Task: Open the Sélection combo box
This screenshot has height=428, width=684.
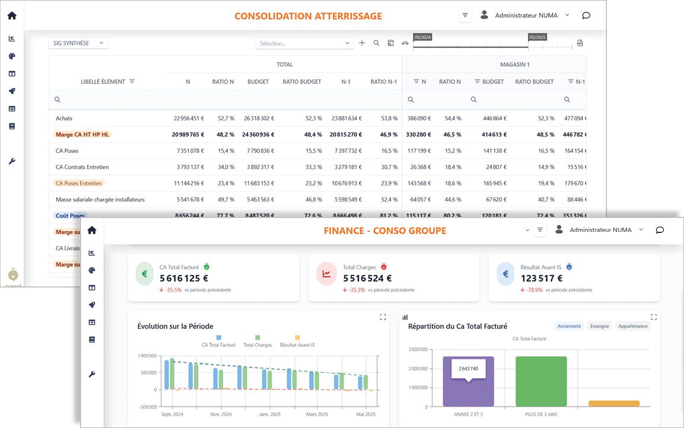Action: pyautogui.click(x=304, y=43)
